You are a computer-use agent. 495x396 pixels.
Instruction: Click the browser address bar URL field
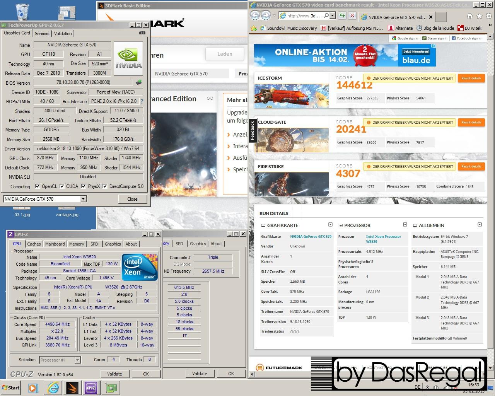click(304, 16)
